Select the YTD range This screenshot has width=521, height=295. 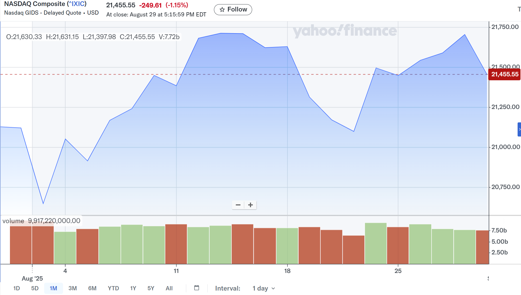[113, 288]
